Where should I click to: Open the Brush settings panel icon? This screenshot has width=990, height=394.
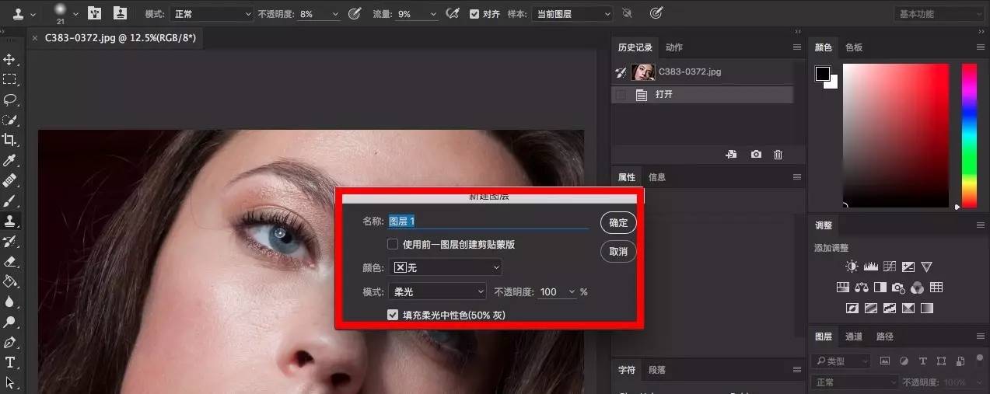[94, 13]
